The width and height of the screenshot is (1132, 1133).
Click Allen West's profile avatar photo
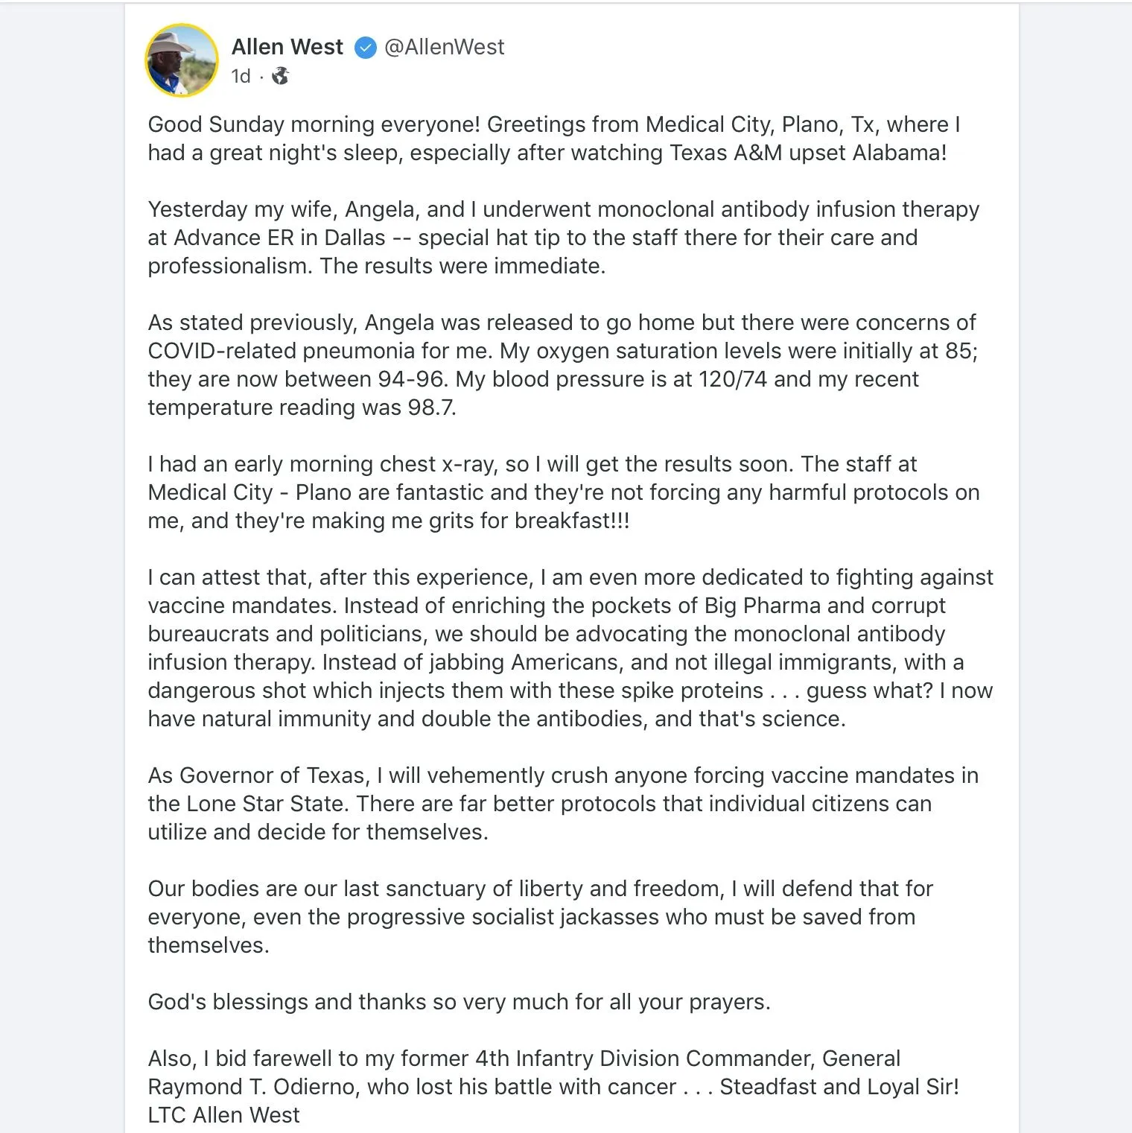(182, 60)
